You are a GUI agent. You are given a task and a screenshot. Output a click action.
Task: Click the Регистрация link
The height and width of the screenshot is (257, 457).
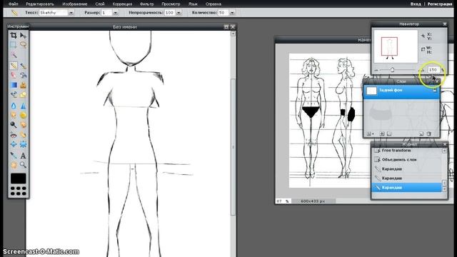click(440, 4)
